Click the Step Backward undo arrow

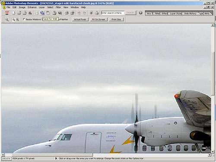(79, 13)
